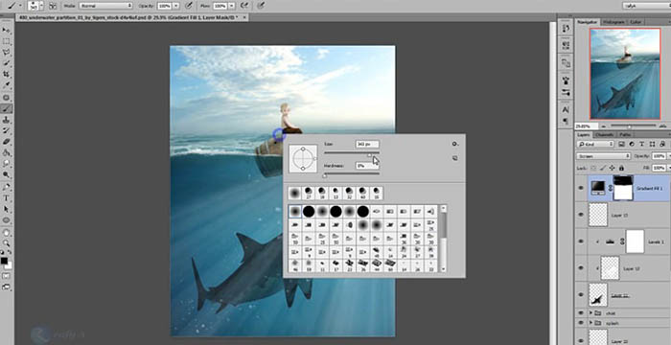
Task: Open the Screen blend mode dropdown
Action: pyautogui.click(x=604, y=156)
